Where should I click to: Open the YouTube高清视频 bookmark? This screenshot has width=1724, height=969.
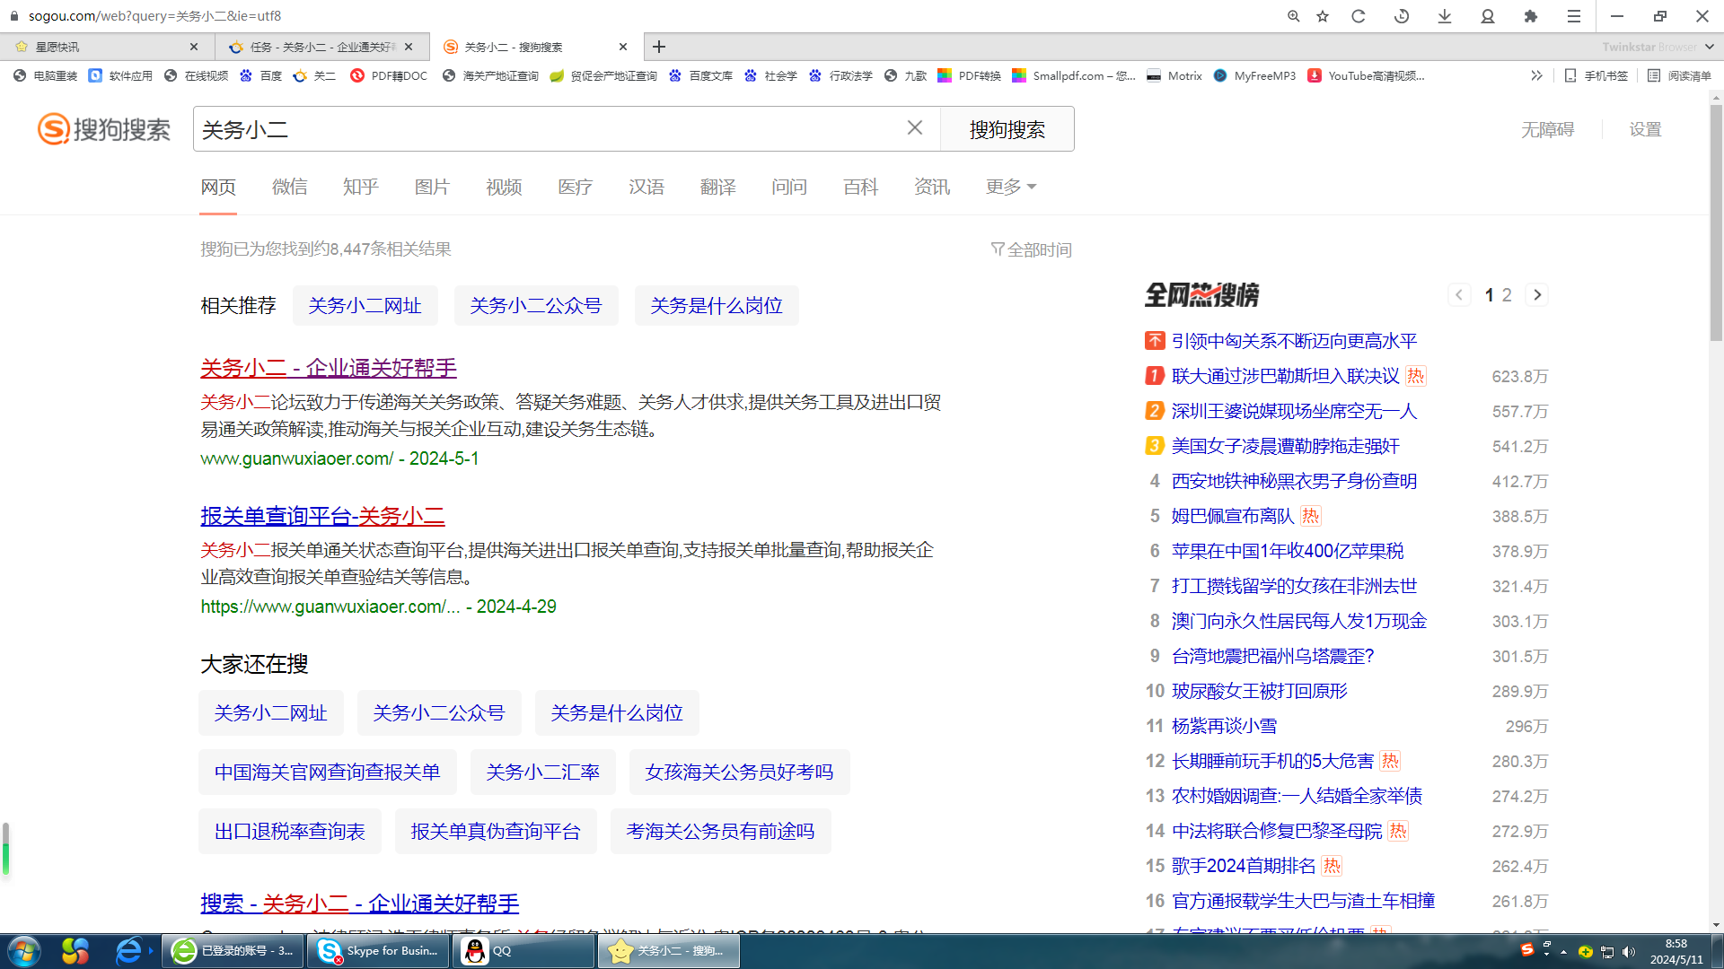coord(1367,76)
